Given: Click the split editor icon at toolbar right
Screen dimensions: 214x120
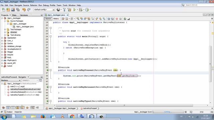Looking at the screenshot, I should 212,19.
